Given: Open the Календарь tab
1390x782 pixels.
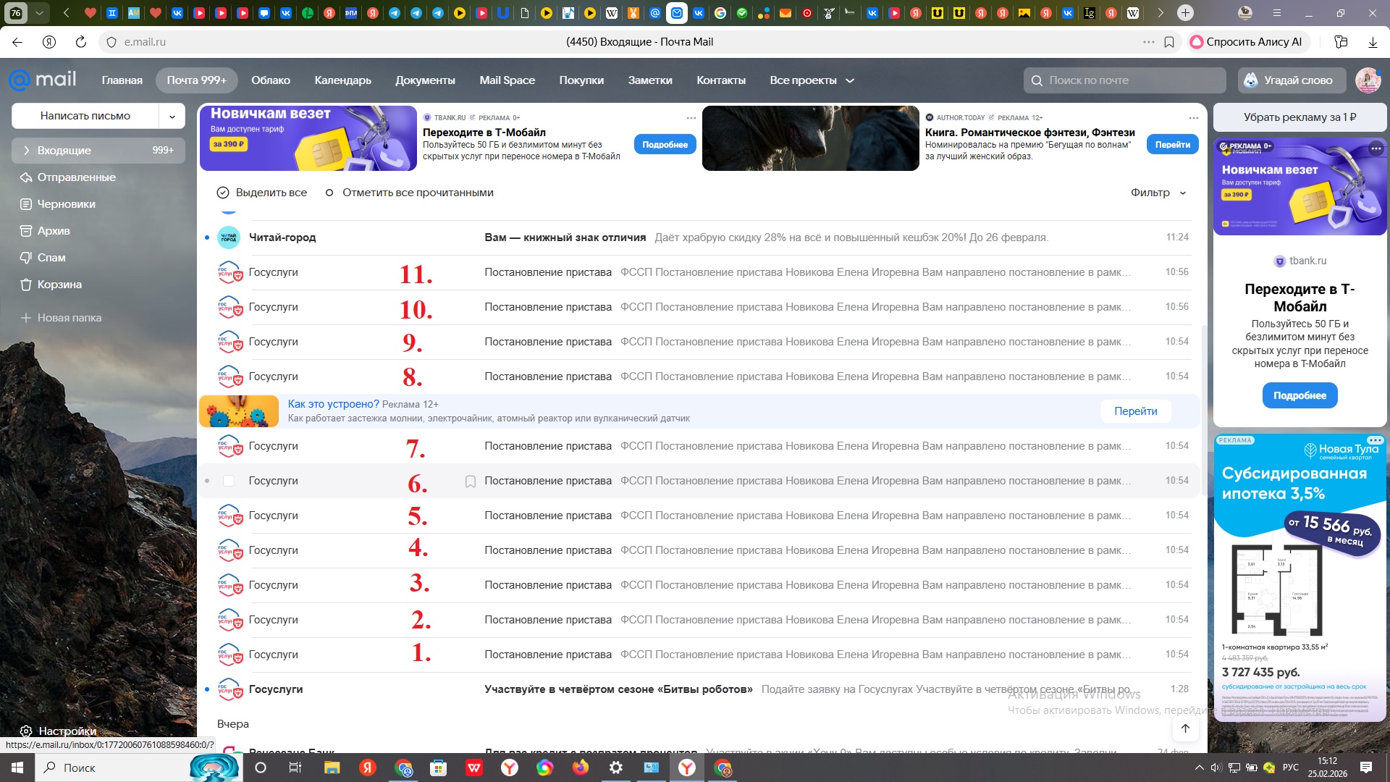Looking at the screenshot, I should 342,80.
